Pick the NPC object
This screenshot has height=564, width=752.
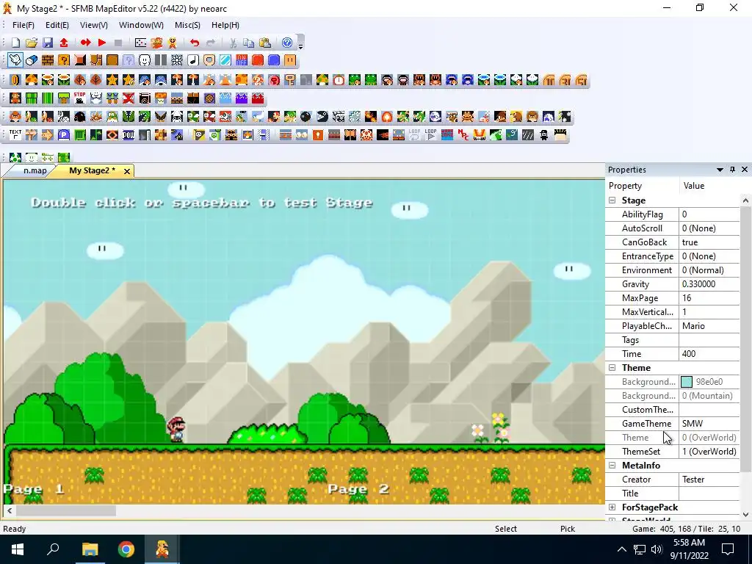click(x=463, y=135)
